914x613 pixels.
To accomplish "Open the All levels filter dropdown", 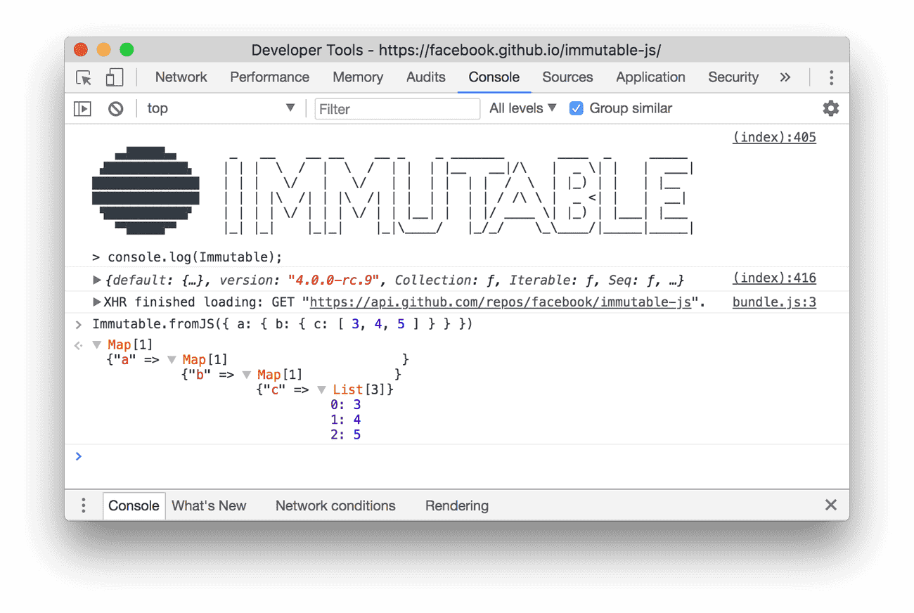I will pyautogui.click(x=522, y=108).
